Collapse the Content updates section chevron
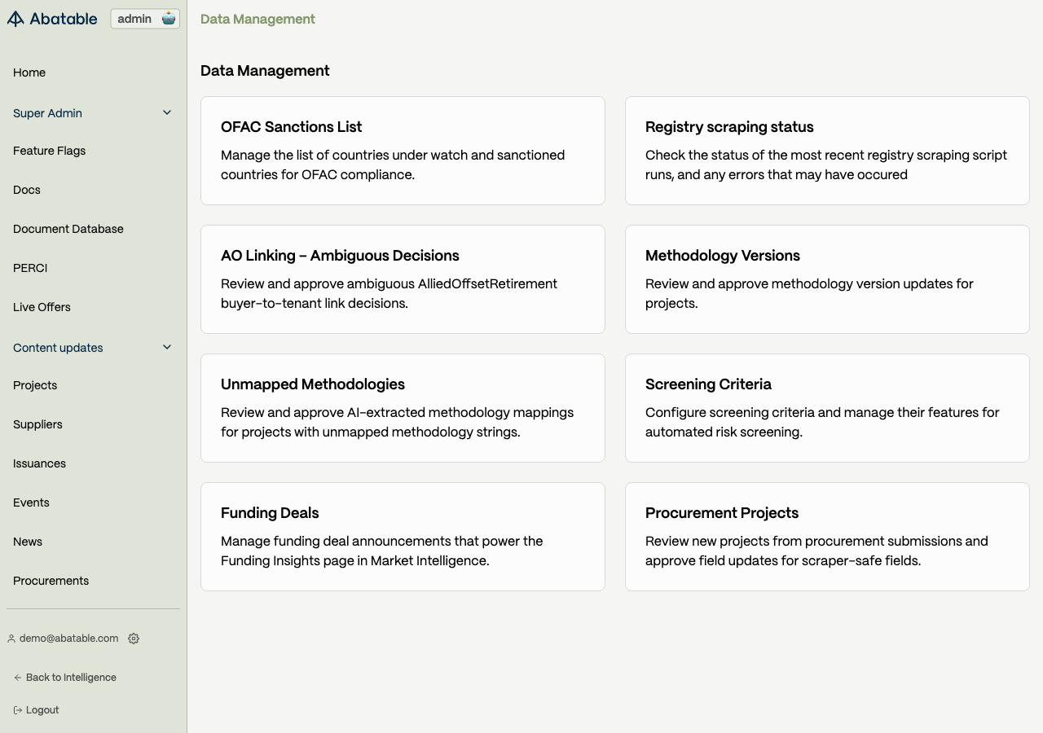The image size is (1043, 733). [167, 348]
